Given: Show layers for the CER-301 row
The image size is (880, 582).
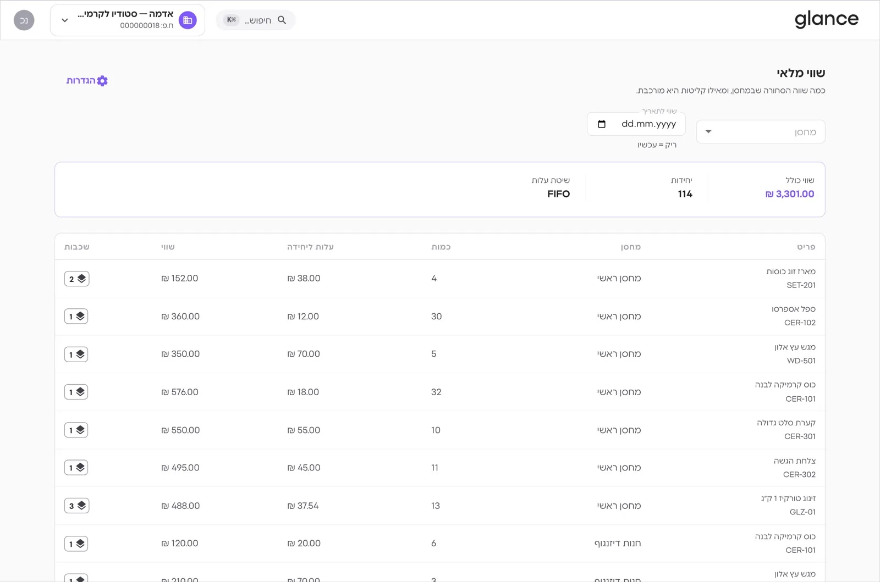Looking at the screenshot, I should click(x=76, y=430).
